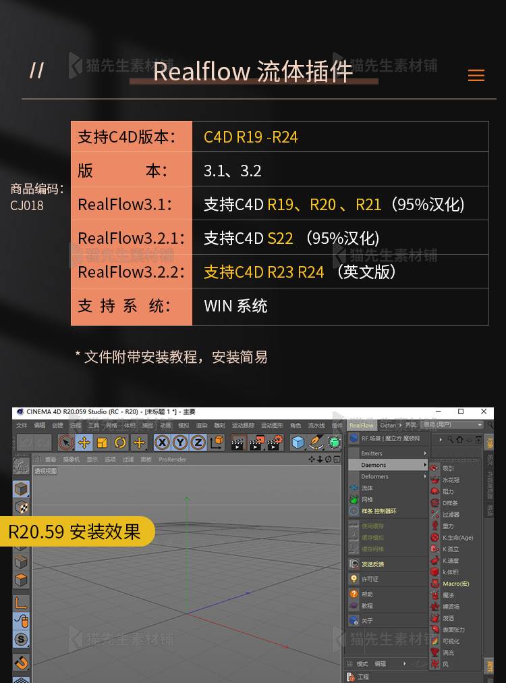Click the 工程 attribute entry
The width and height of the screenshot is (506, 683).
click(x=364, y=678)
